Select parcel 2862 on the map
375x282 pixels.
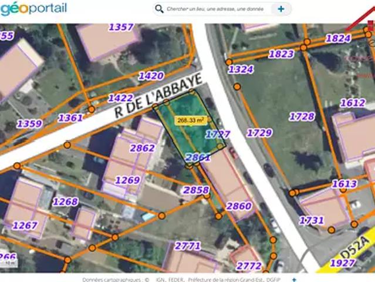pos(142,148)
